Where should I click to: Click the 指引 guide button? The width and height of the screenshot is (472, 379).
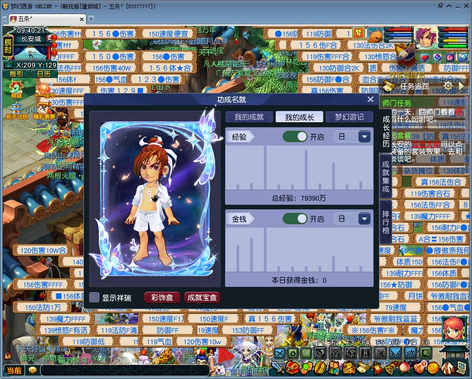coord(16,74)
